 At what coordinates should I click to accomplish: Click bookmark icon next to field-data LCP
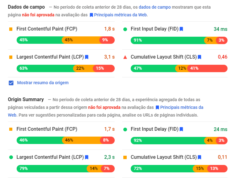(87, 57)
